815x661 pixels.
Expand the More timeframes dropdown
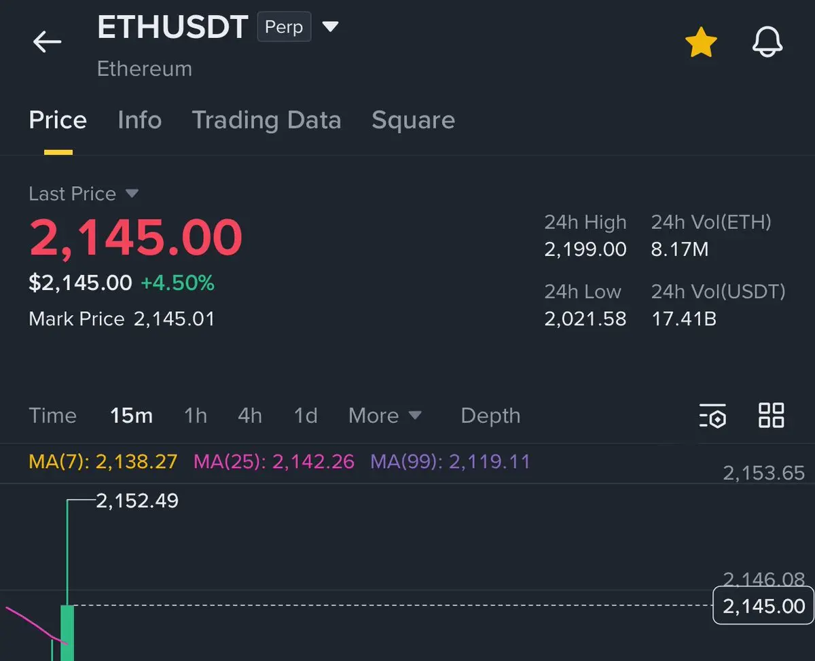[x=385, y=416]
